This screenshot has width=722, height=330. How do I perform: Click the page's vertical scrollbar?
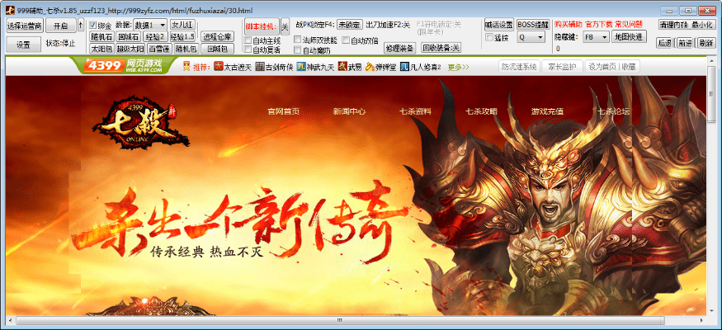pos(711,190)
